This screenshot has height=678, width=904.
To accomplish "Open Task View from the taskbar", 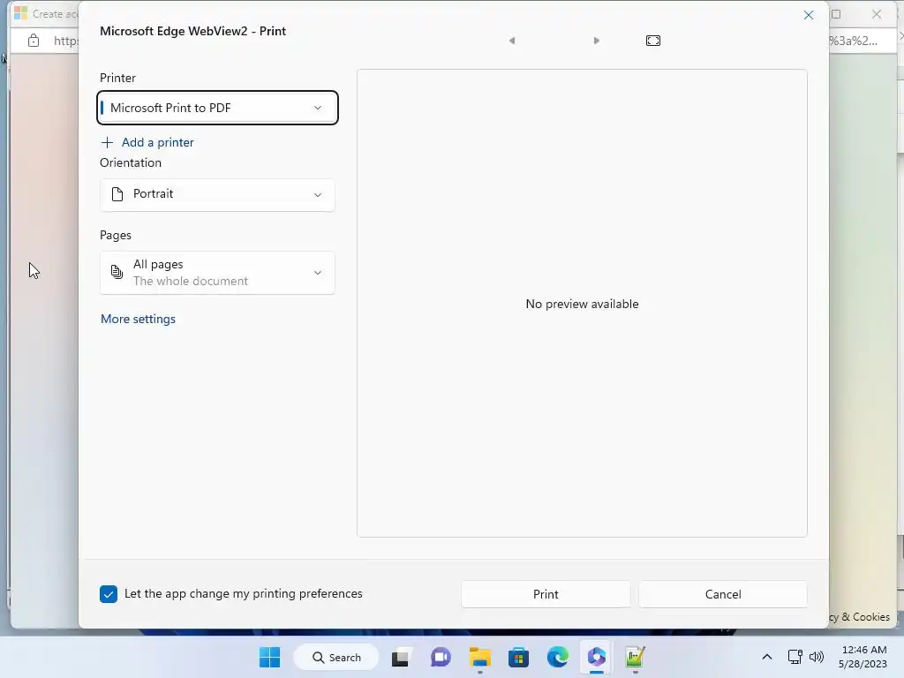I will pyautogui.click(x=401, y=657).
